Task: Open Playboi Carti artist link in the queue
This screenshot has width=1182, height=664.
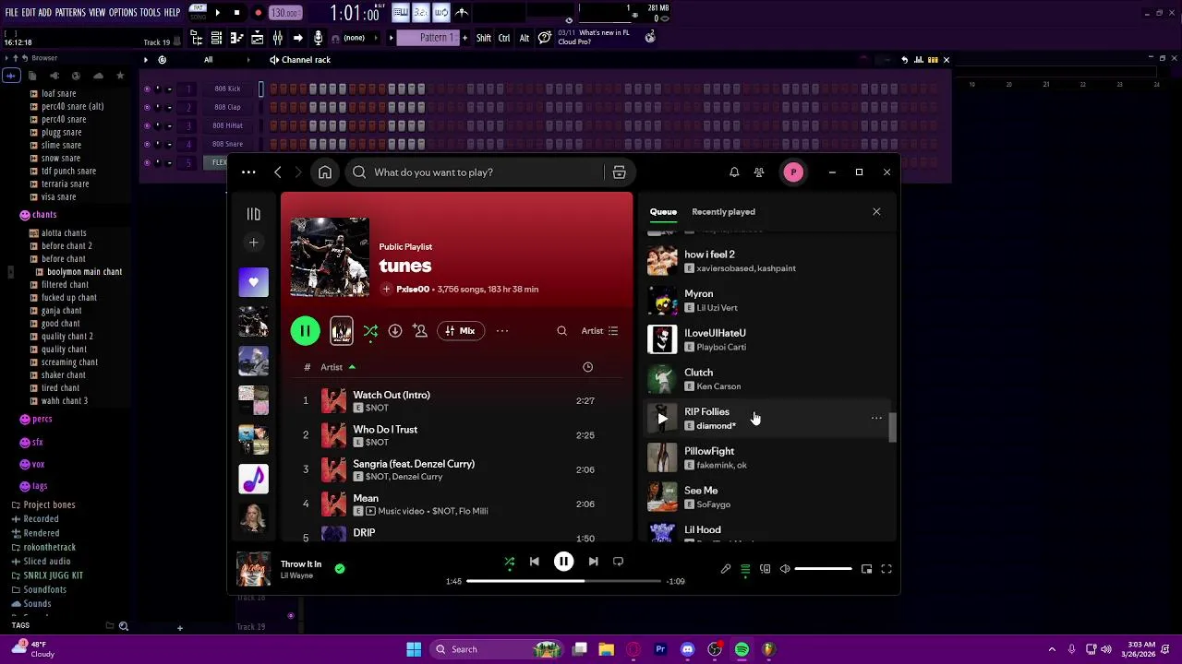Action: click(721, 347)
